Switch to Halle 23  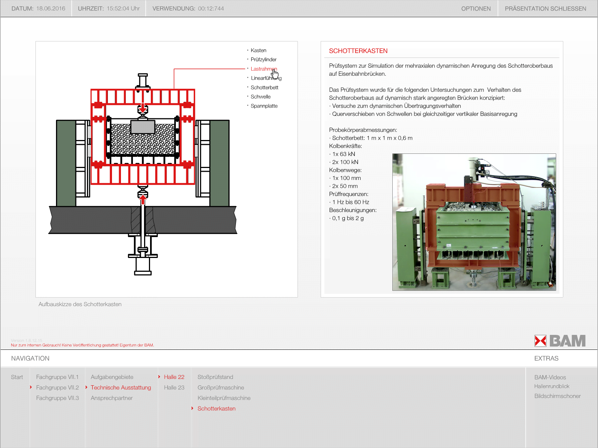click(x=174, y=388)
